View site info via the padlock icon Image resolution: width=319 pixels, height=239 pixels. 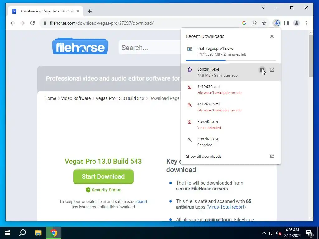pos(45,23)
